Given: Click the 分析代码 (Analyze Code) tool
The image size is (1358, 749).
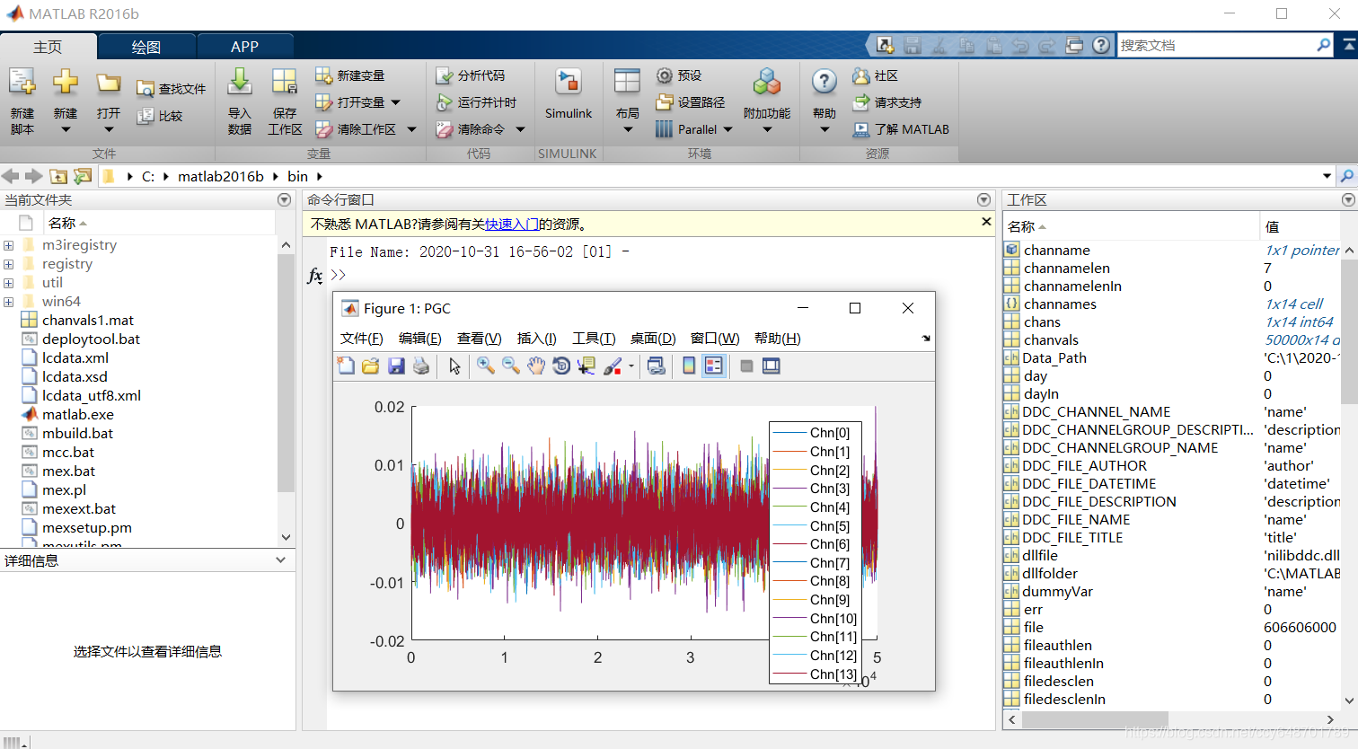Looking at the screenshot, I should point(470,75).
